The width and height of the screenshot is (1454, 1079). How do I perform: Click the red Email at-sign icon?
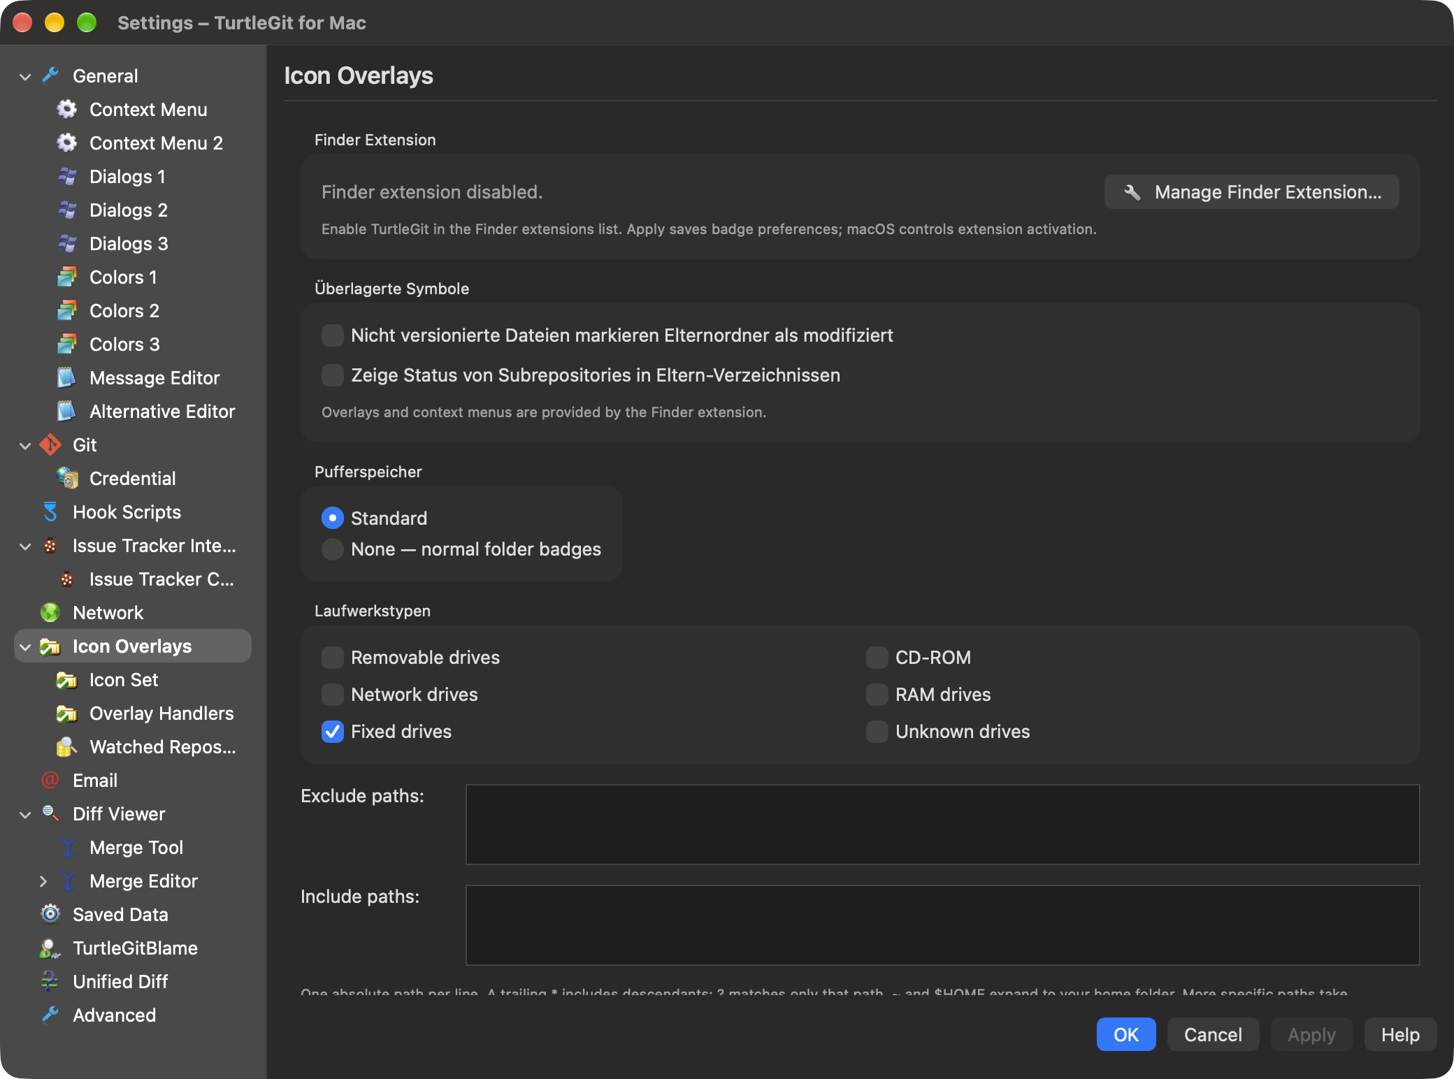[50, 780]
